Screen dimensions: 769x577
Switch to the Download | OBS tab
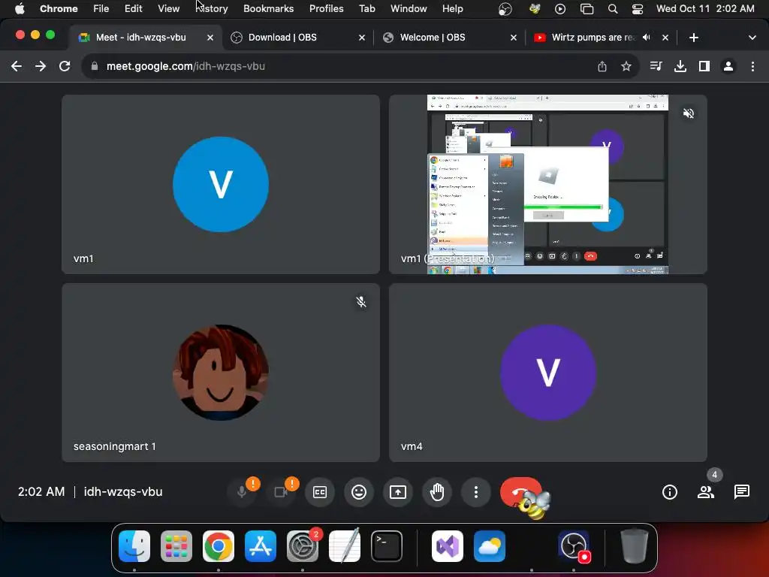point(297,38)
